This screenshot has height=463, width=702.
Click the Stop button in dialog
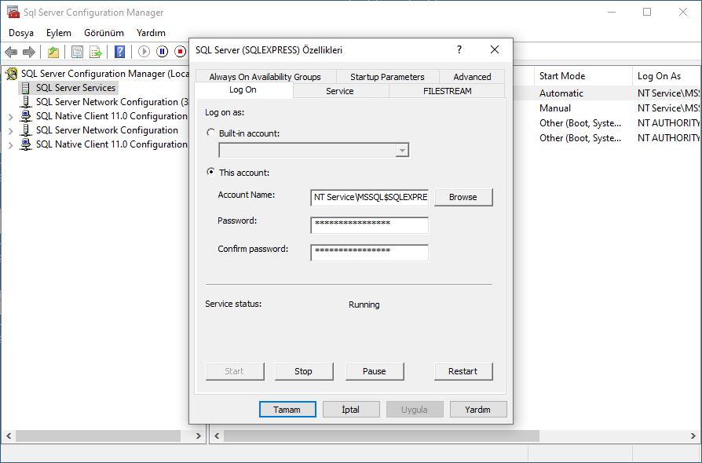point(304,371)
